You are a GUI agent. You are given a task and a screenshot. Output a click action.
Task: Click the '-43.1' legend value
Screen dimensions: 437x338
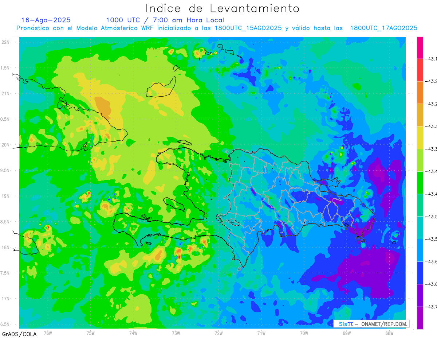[x=432, y=59]
